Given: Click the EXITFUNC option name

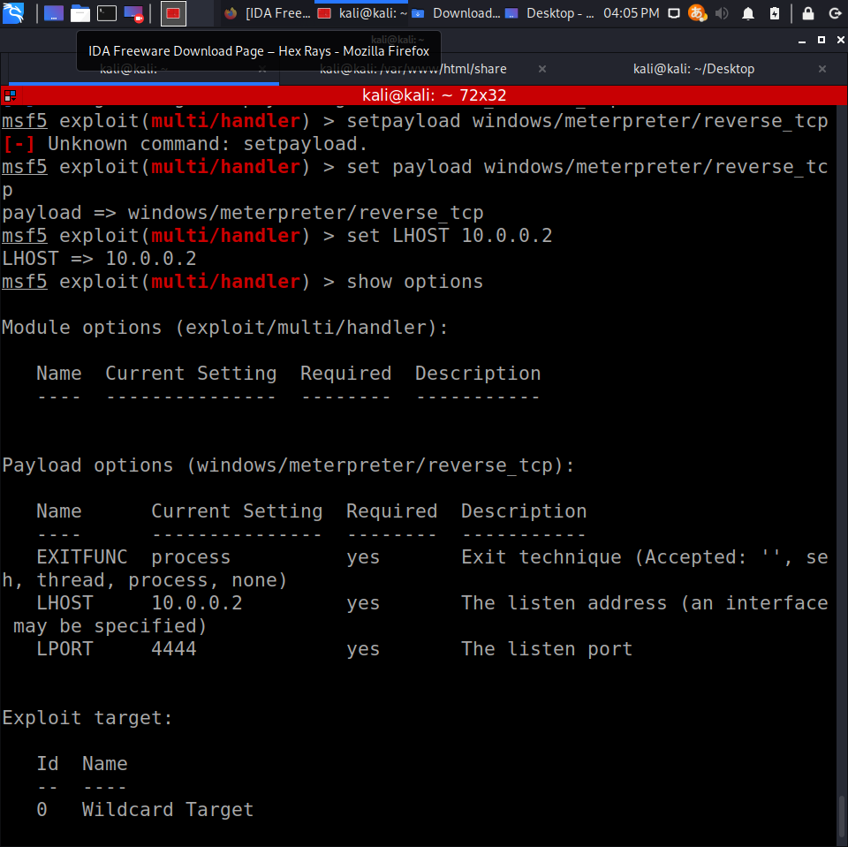Looking at the screenshot, I should click(82, 557).
